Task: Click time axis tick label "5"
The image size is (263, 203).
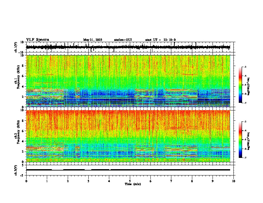Action: (x=130, y=181)
